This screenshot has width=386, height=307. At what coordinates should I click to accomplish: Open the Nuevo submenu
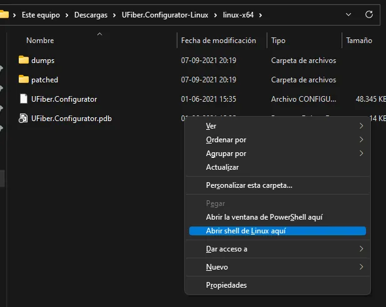(277, 267)
